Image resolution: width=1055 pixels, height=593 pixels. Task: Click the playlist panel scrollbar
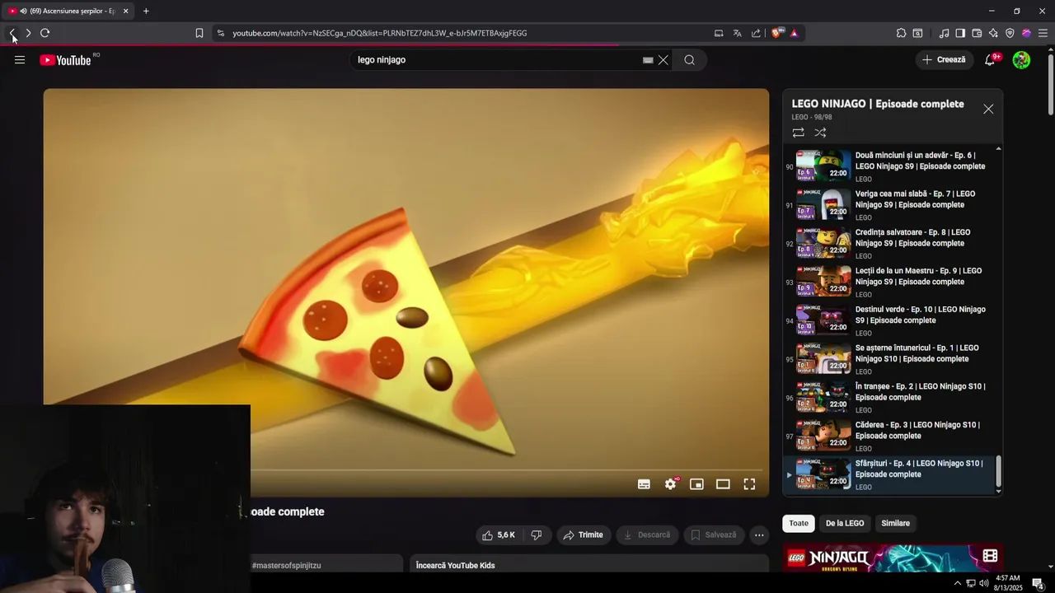pyautogui.click(x=999, y=472)
